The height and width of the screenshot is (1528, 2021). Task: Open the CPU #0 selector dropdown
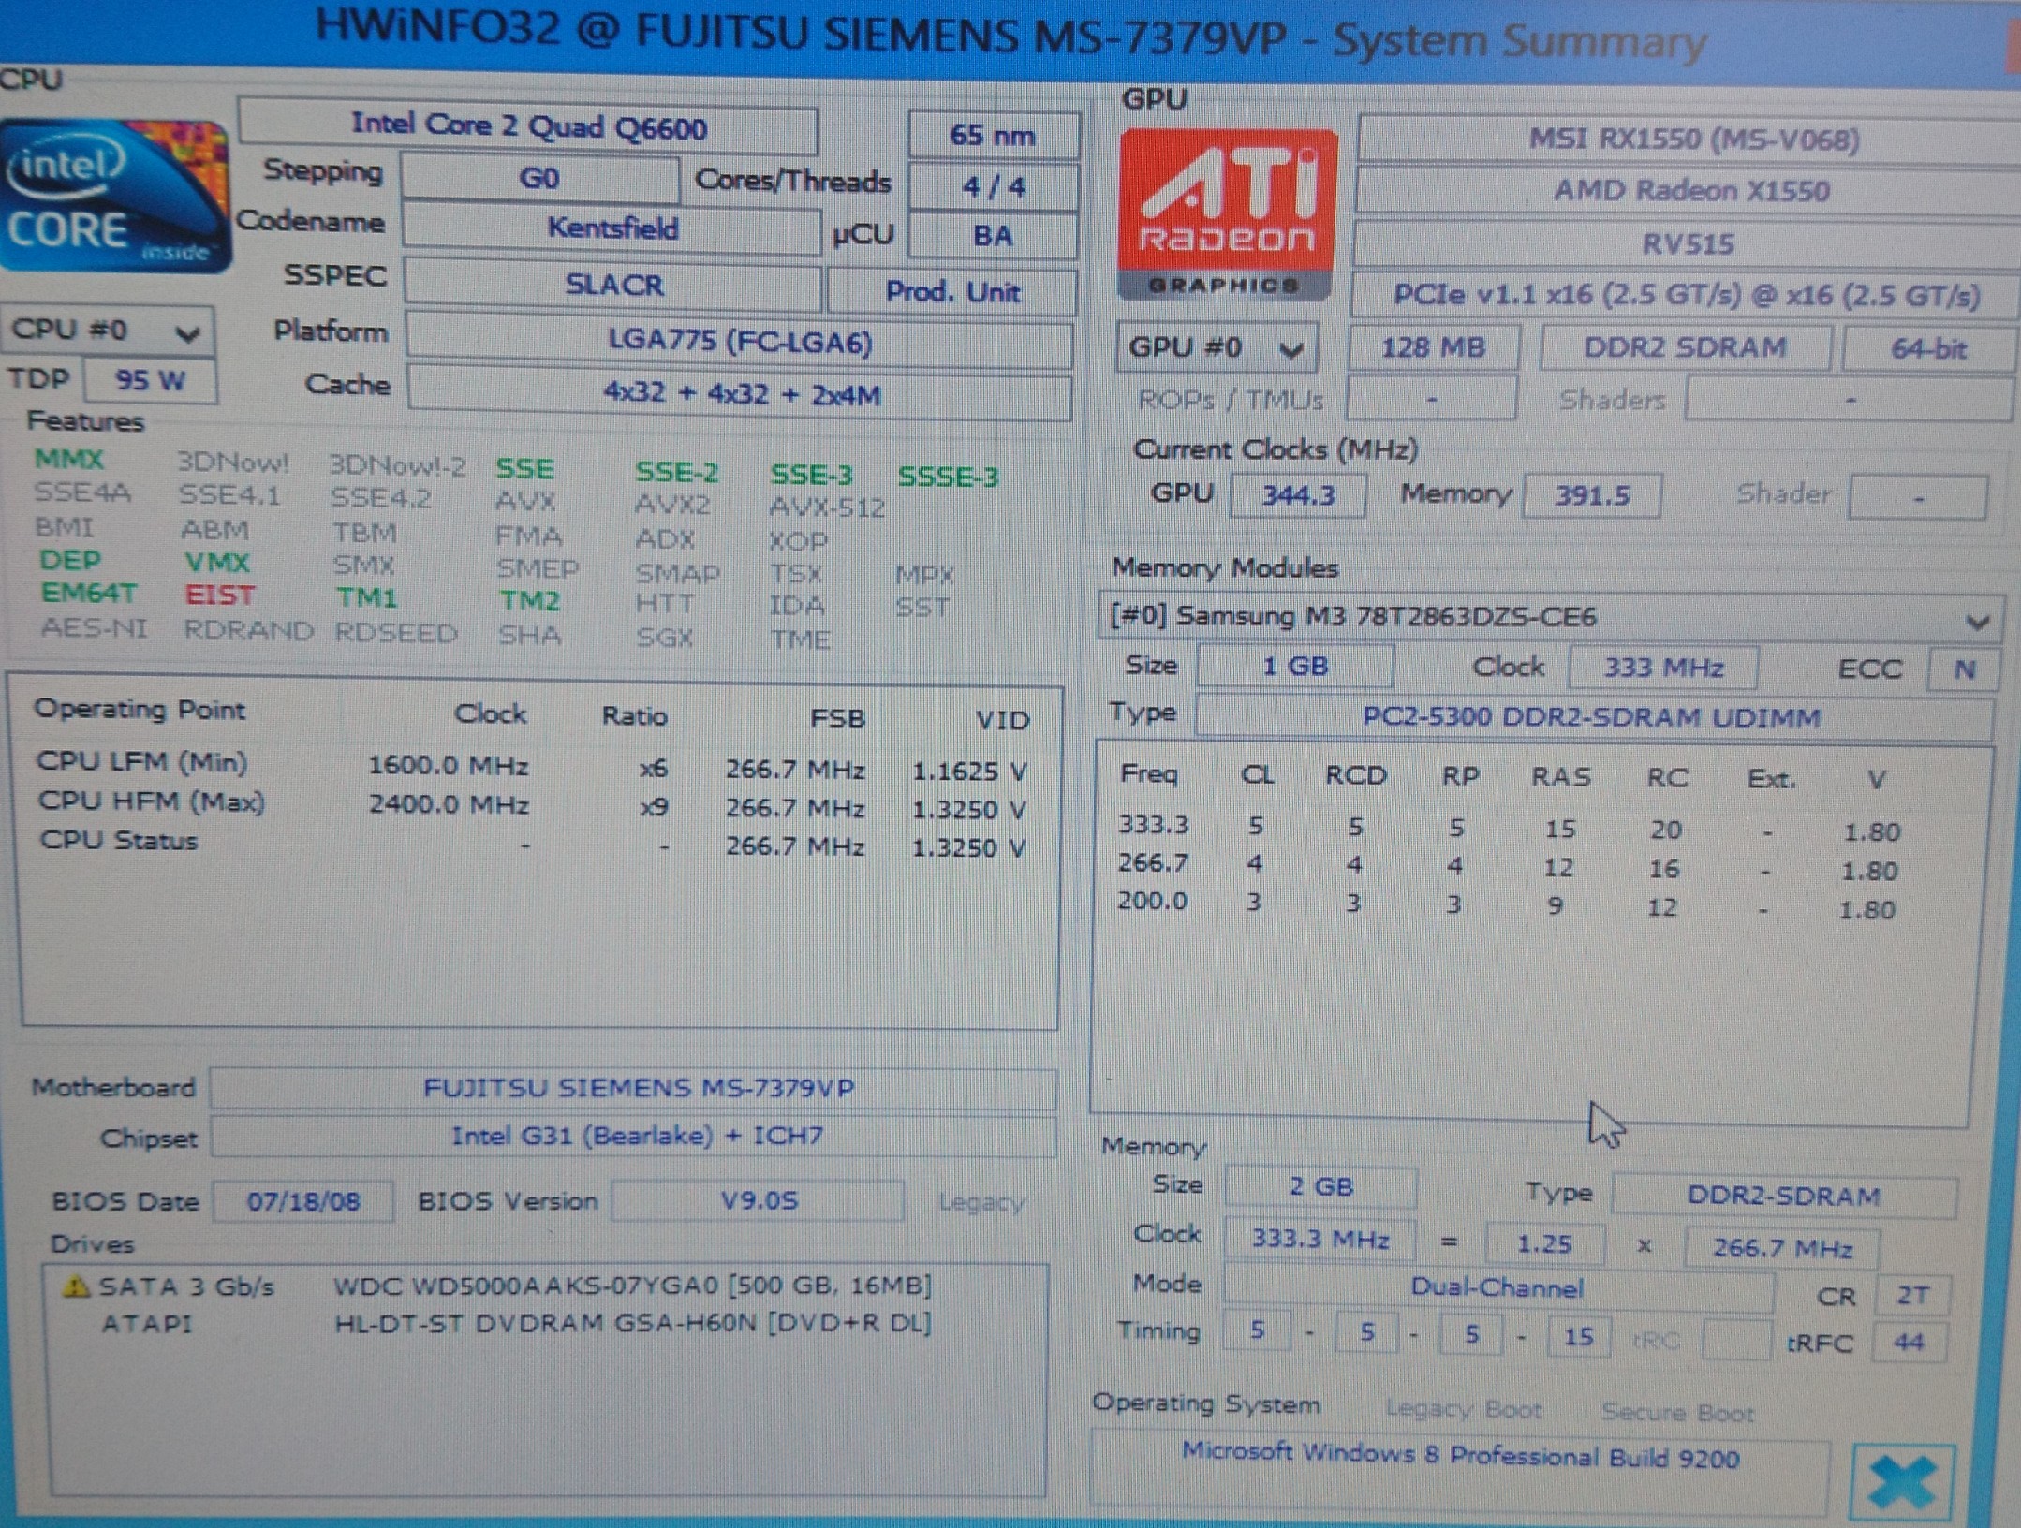tap(108, 331)
